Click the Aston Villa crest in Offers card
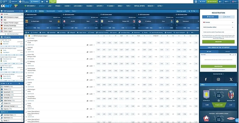Image resolution: width=239 pixels, height=123 pixels. click(206, 95)
